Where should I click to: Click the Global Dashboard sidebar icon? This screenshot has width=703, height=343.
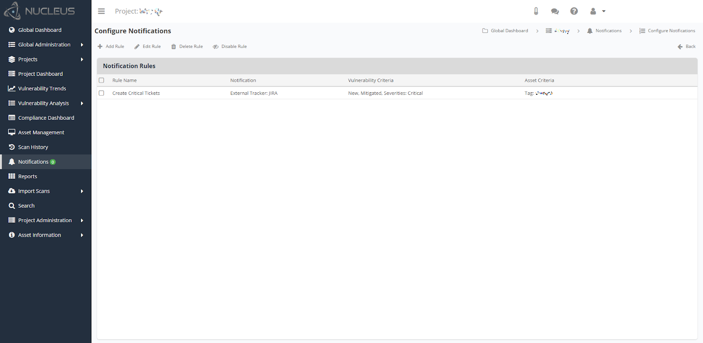12,30
